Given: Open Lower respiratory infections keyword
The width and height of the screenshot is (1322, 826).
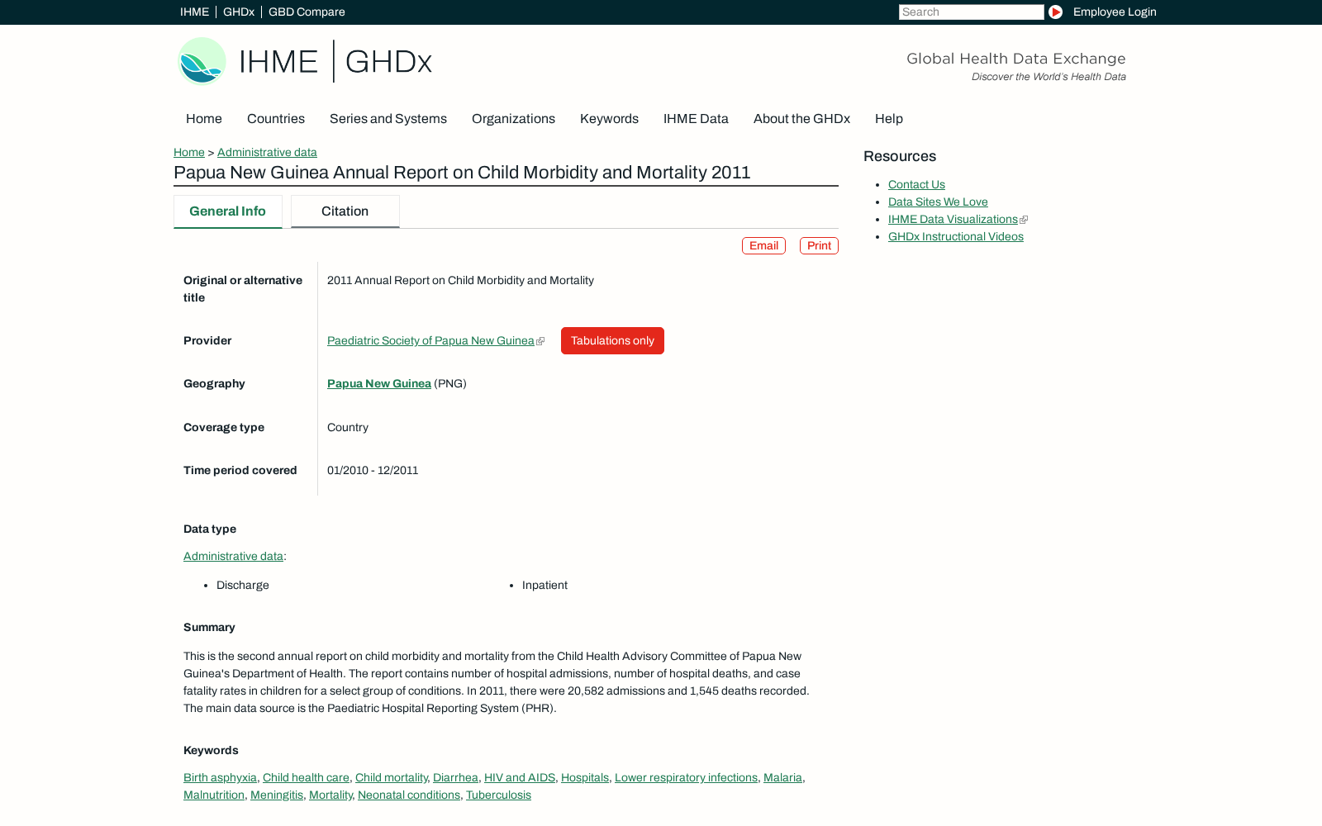Looking at the screenshot, I should point(686,778).
